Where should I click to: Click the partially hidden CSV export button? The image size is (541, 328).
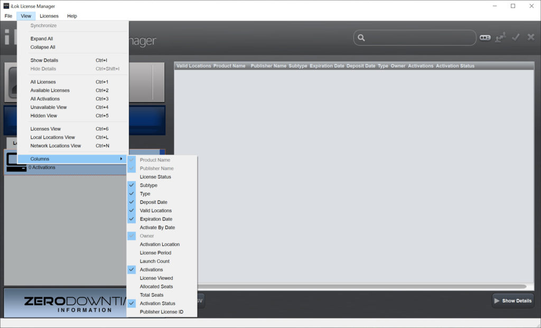[x=200, y=300]
